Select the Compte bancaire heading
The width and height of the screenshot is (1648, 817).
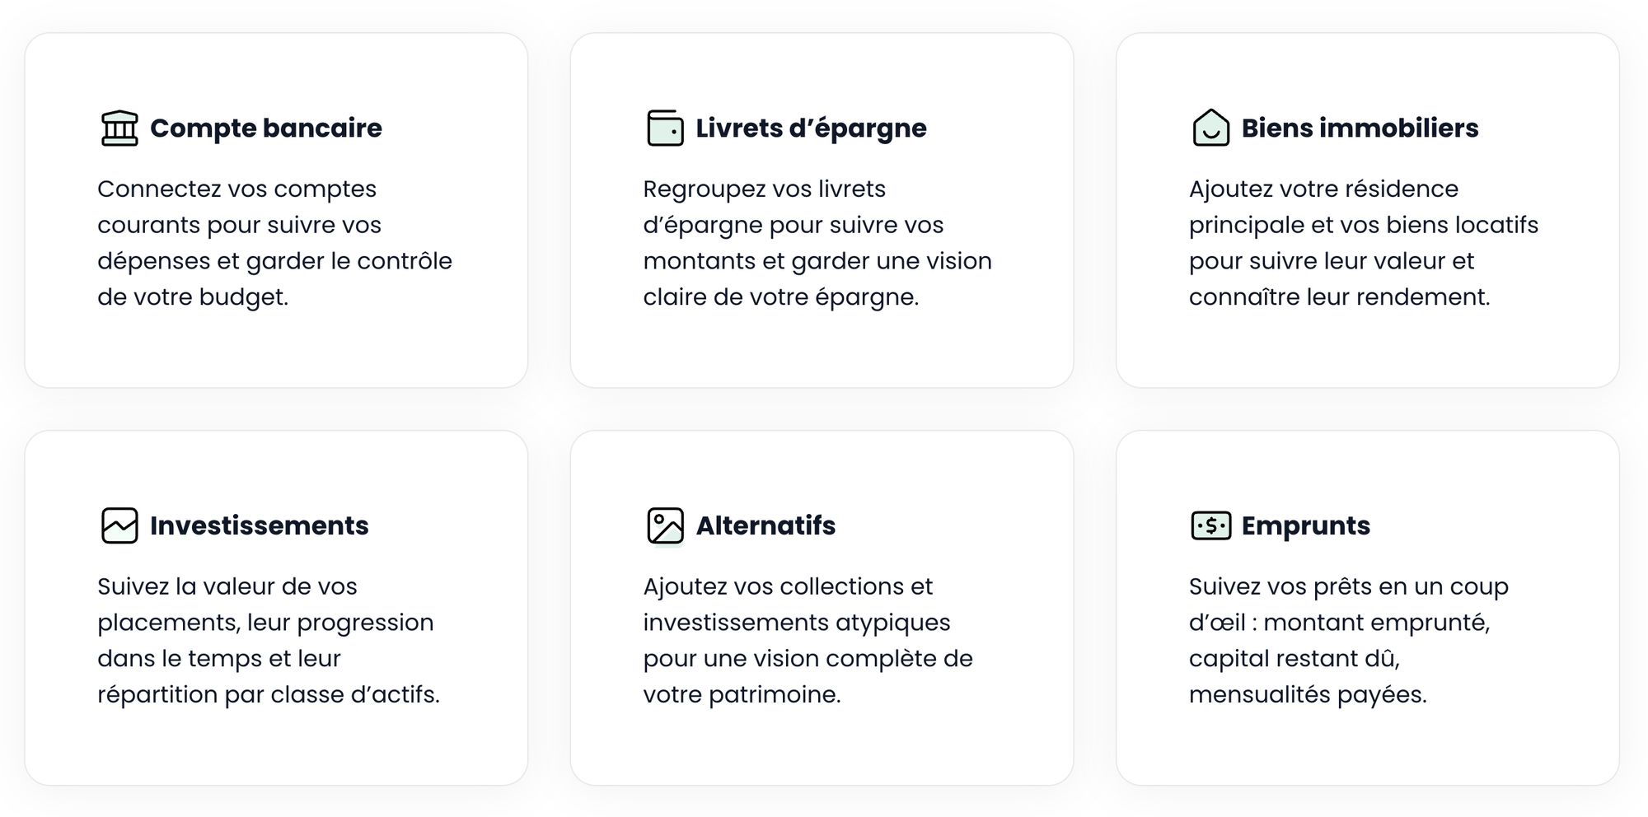(265, 128)
